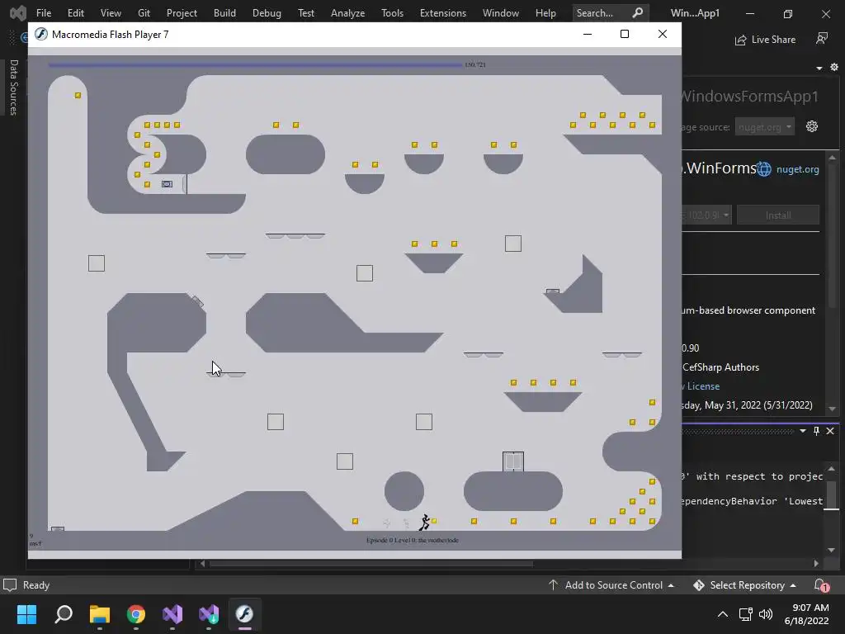Open the notifications bell icon
Image resolution: width=845 pixels, height=634 pixels.
(x=821, y=585)
